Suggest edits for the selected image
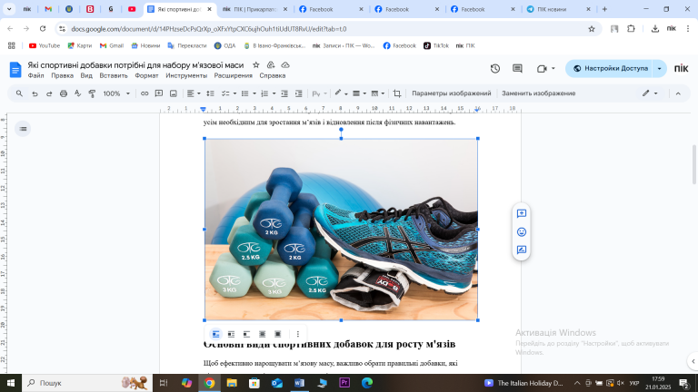The height and width of the screenshot is (392, 698). [522, 250]
